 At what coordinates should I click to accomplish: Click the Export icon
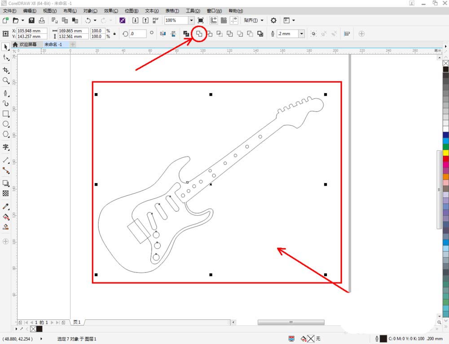click(145, 20)
